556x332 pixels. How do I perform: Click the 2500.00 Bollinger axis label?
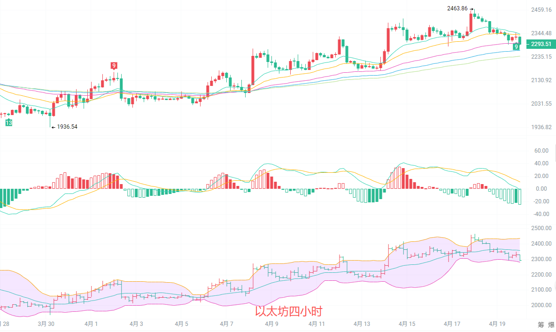tap(541, 228)
